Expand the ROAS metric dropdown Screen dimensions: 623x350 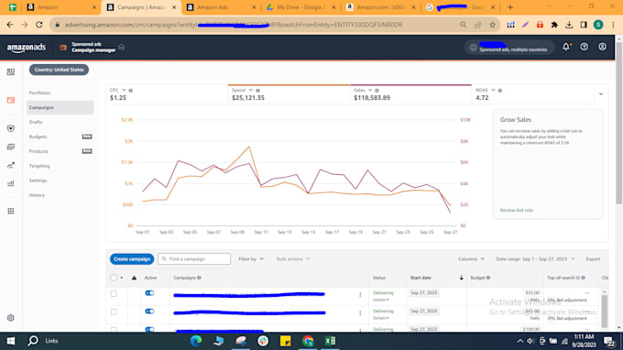coord(493,90)
